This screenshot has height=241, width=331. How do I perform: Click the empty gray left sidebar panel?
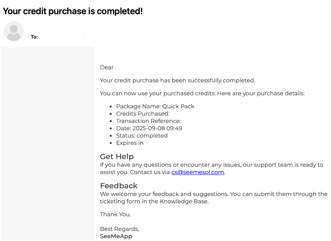click(x=47, y=143)
